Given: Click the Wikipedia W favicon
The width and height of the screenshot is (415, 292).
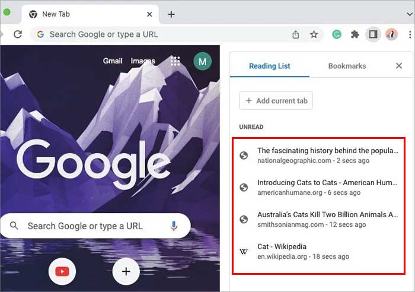Looking at the screenshot, I should click(x=244, y=252).
